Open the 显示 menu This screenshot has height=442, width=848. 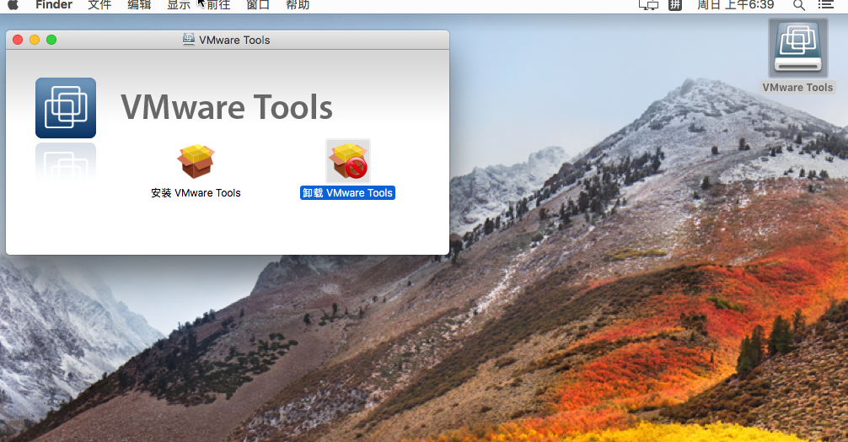pos(179,5)
